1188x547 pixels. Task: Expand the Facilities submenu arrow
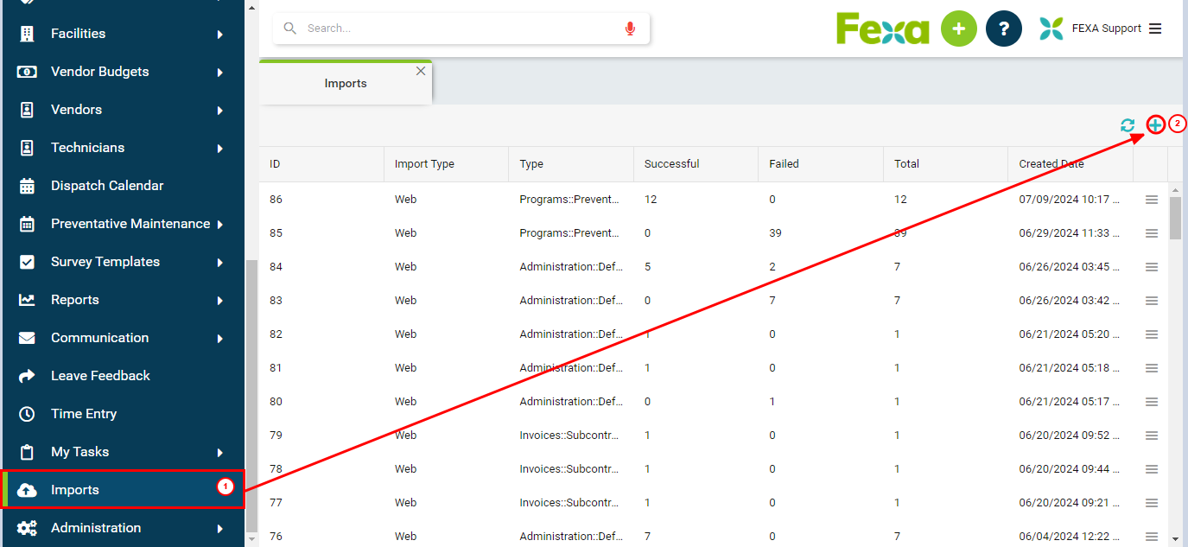(x=220, y=35)
